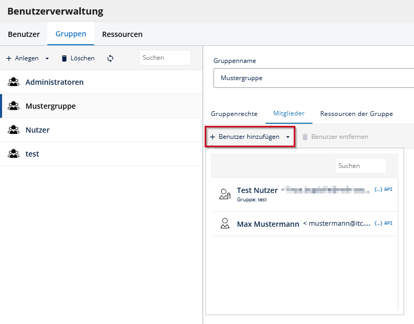Image resolution: width=414 pixels, height=324 pixels.
Task: Click the plus icon beside Anlegen
Action: pyautogui.click(x=9, y=58)
